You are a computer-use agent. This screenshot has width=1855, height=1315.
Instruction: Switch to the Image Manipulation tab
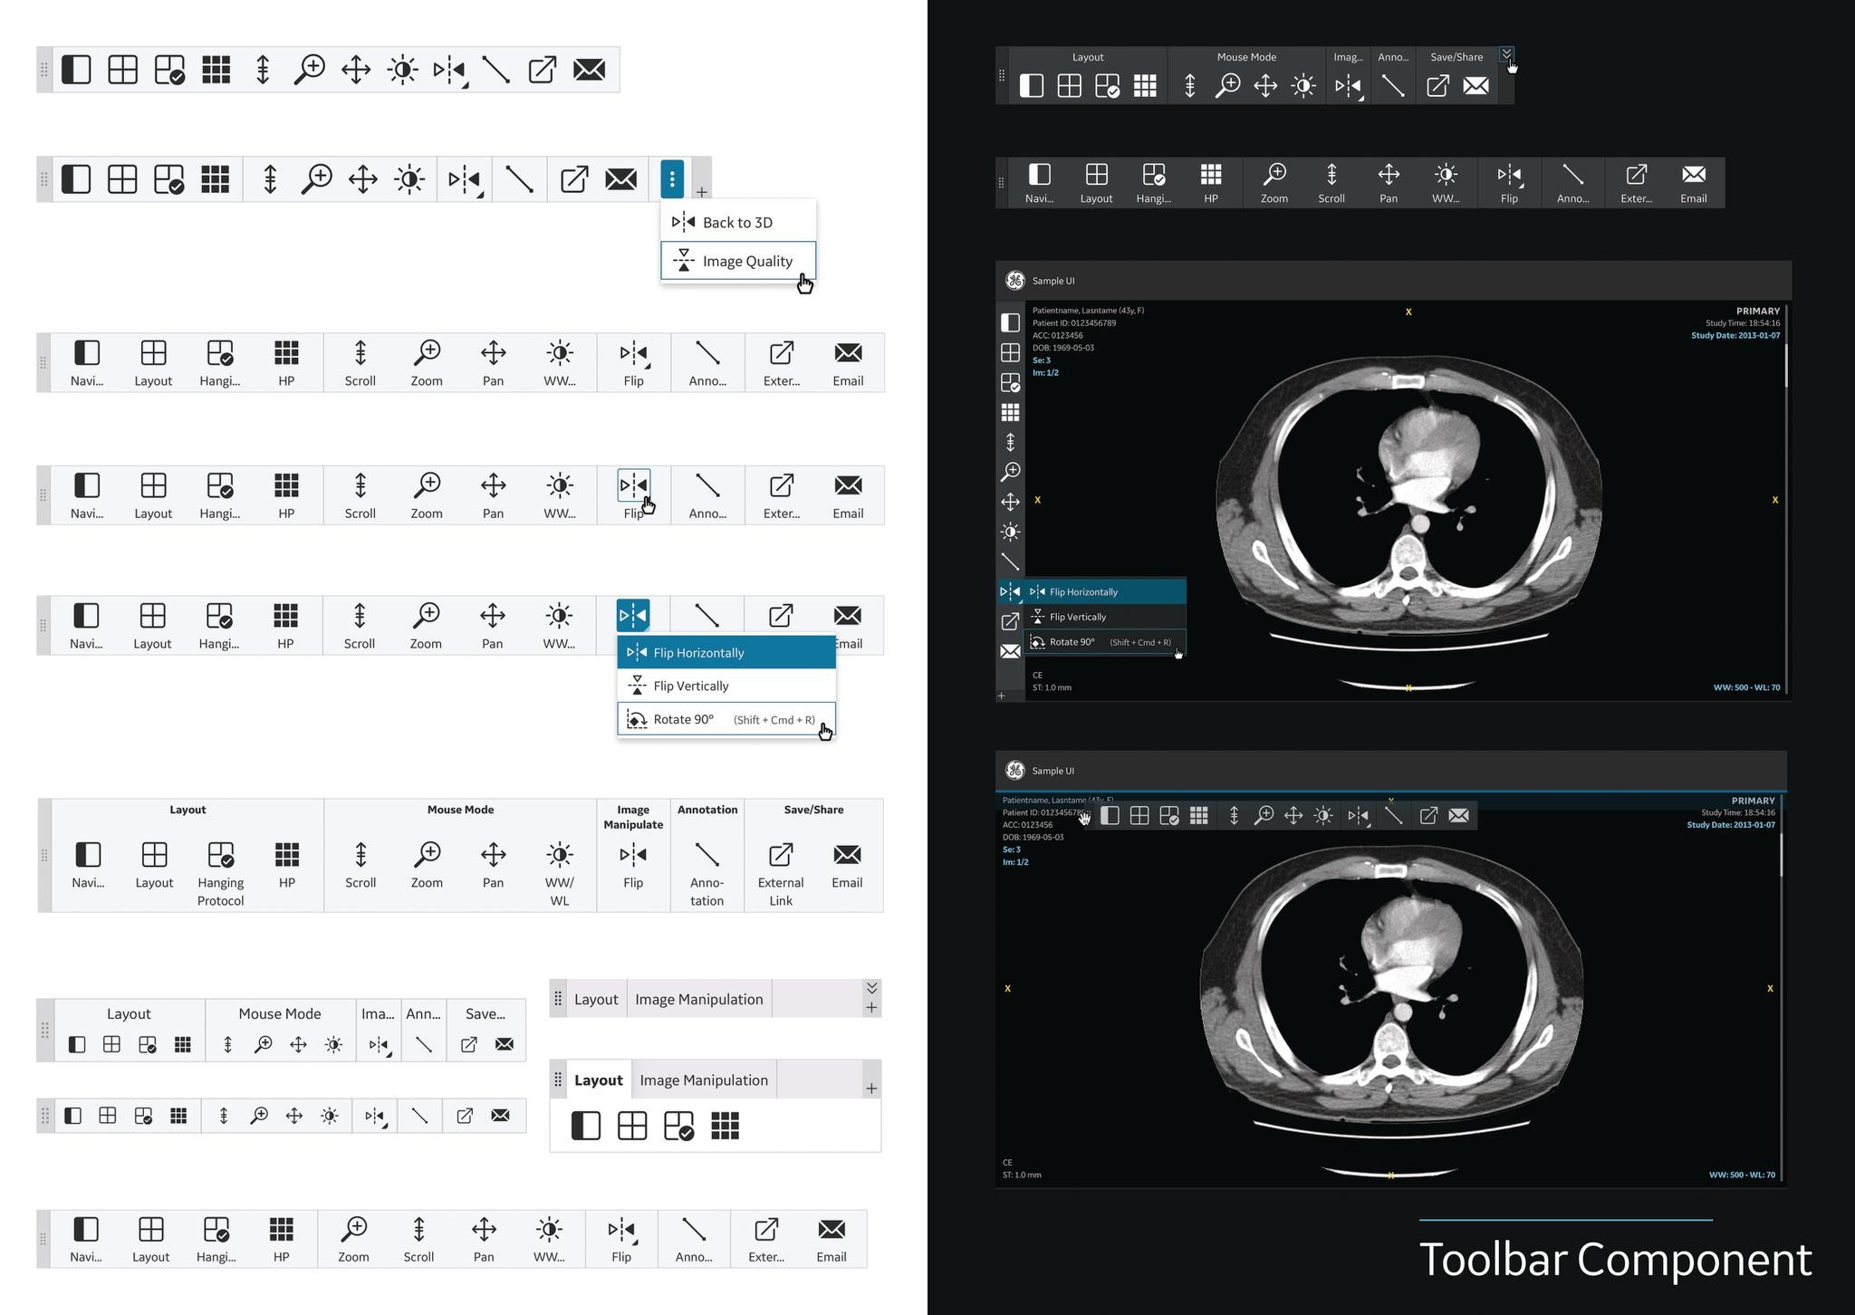tap(703, 1080)
